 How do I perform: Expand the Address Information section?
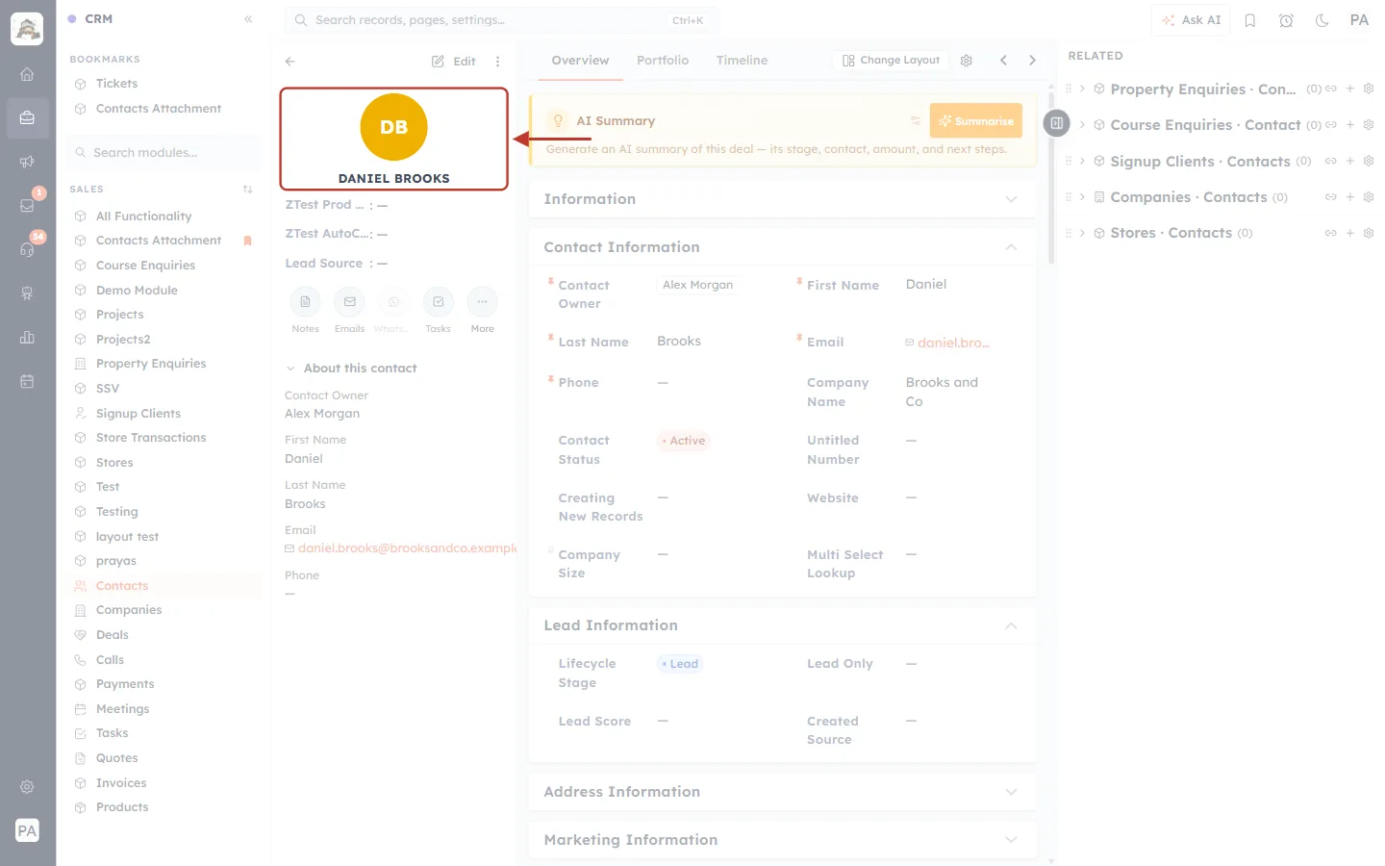coord(1011,792)
